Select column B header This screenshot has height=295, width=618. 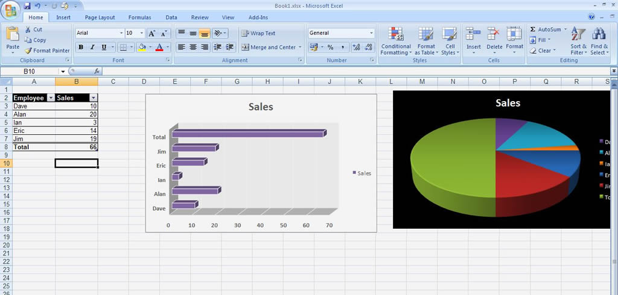coord(77,81)
